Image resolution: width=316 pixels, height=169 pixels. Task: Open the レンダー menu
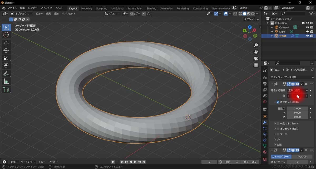click(33, 8)
